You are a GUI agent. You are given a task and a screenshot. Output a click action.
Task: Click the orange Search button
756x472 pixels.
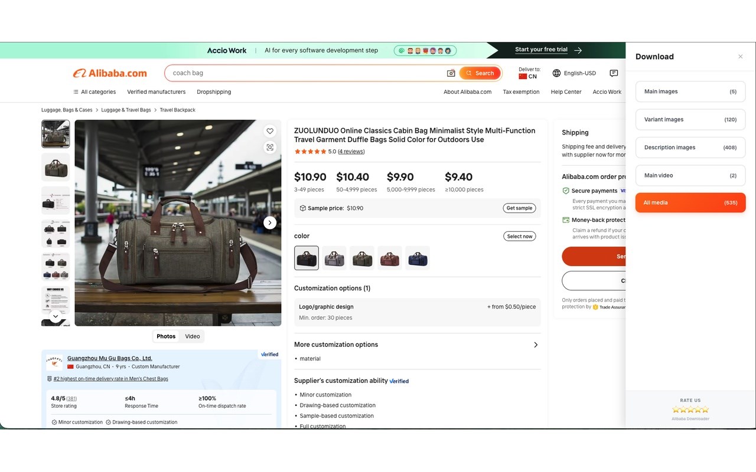[x=480, y=73]
